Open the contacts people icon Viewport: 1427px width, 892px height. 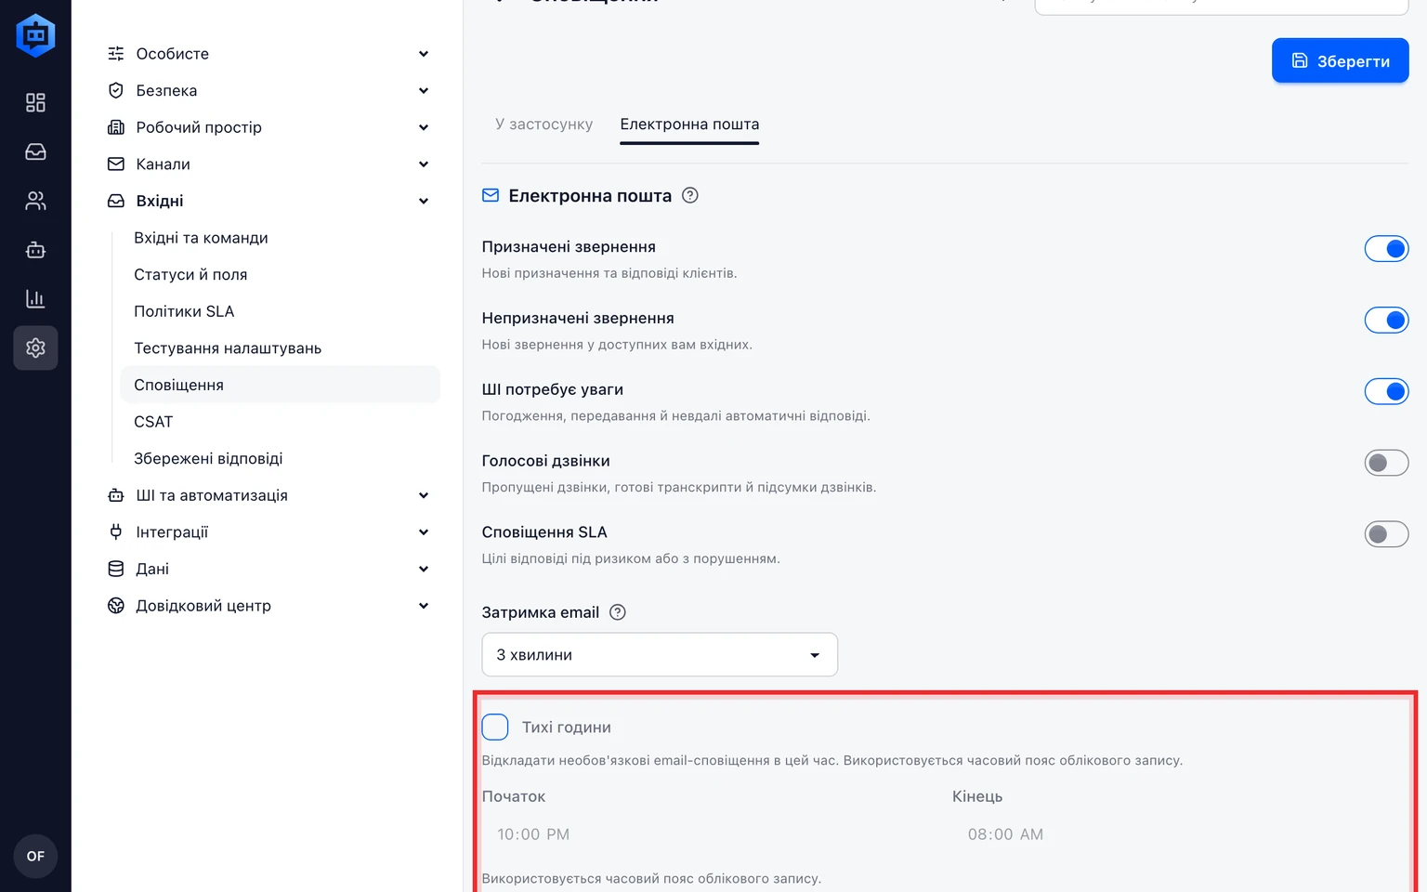coord(35,201)
